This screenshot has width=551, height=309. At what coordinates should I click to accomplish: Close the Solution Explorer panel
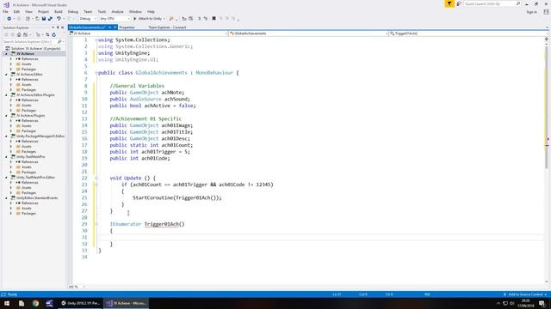pyautogui.click(x=63, y=27)
